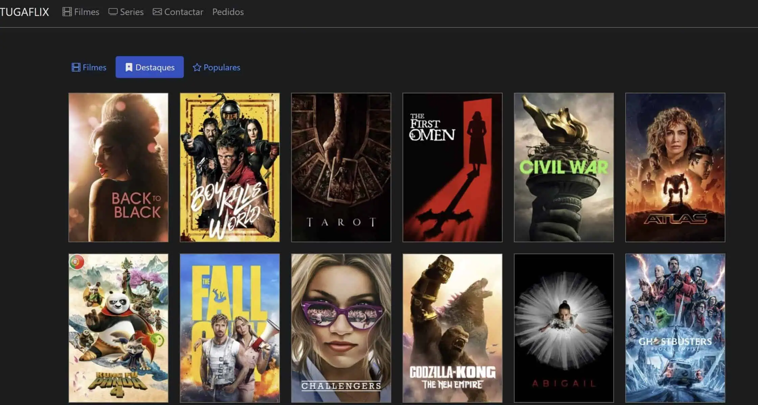Image resolution: width=758 pixels, height=405 pixels.
Task: Open the Kung Fu Panda 4 poster
Action: coord(118,328)
